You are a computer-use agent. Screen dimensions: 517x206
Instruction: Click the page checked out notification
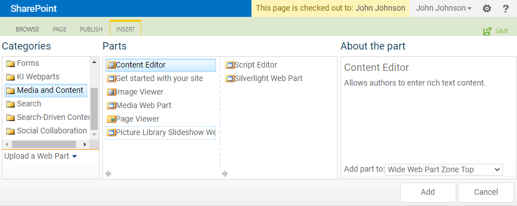330,8
